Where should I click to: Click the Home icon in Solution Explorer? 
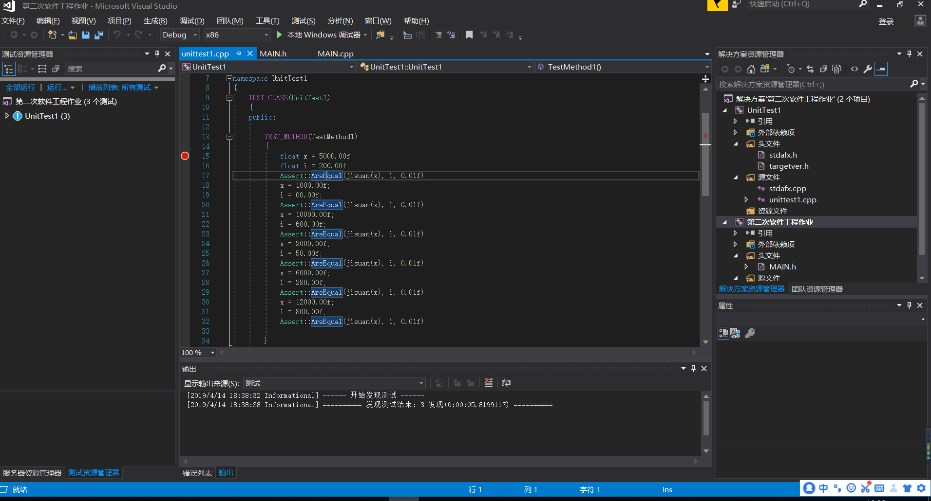click(751, 69)
